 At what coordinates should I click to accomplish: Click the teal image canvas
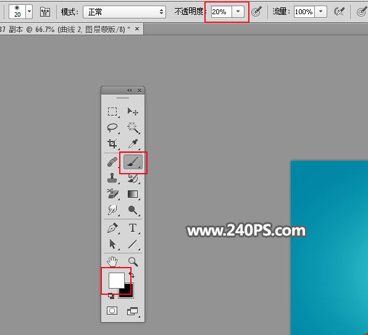point(329,248)
